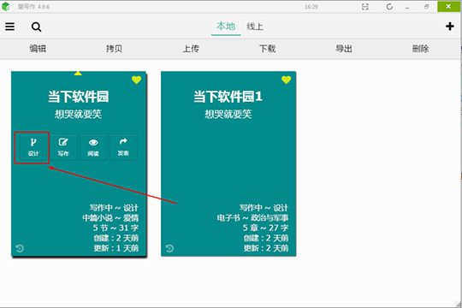Open 写作 on the 当下软件园 card

[63, 147]
